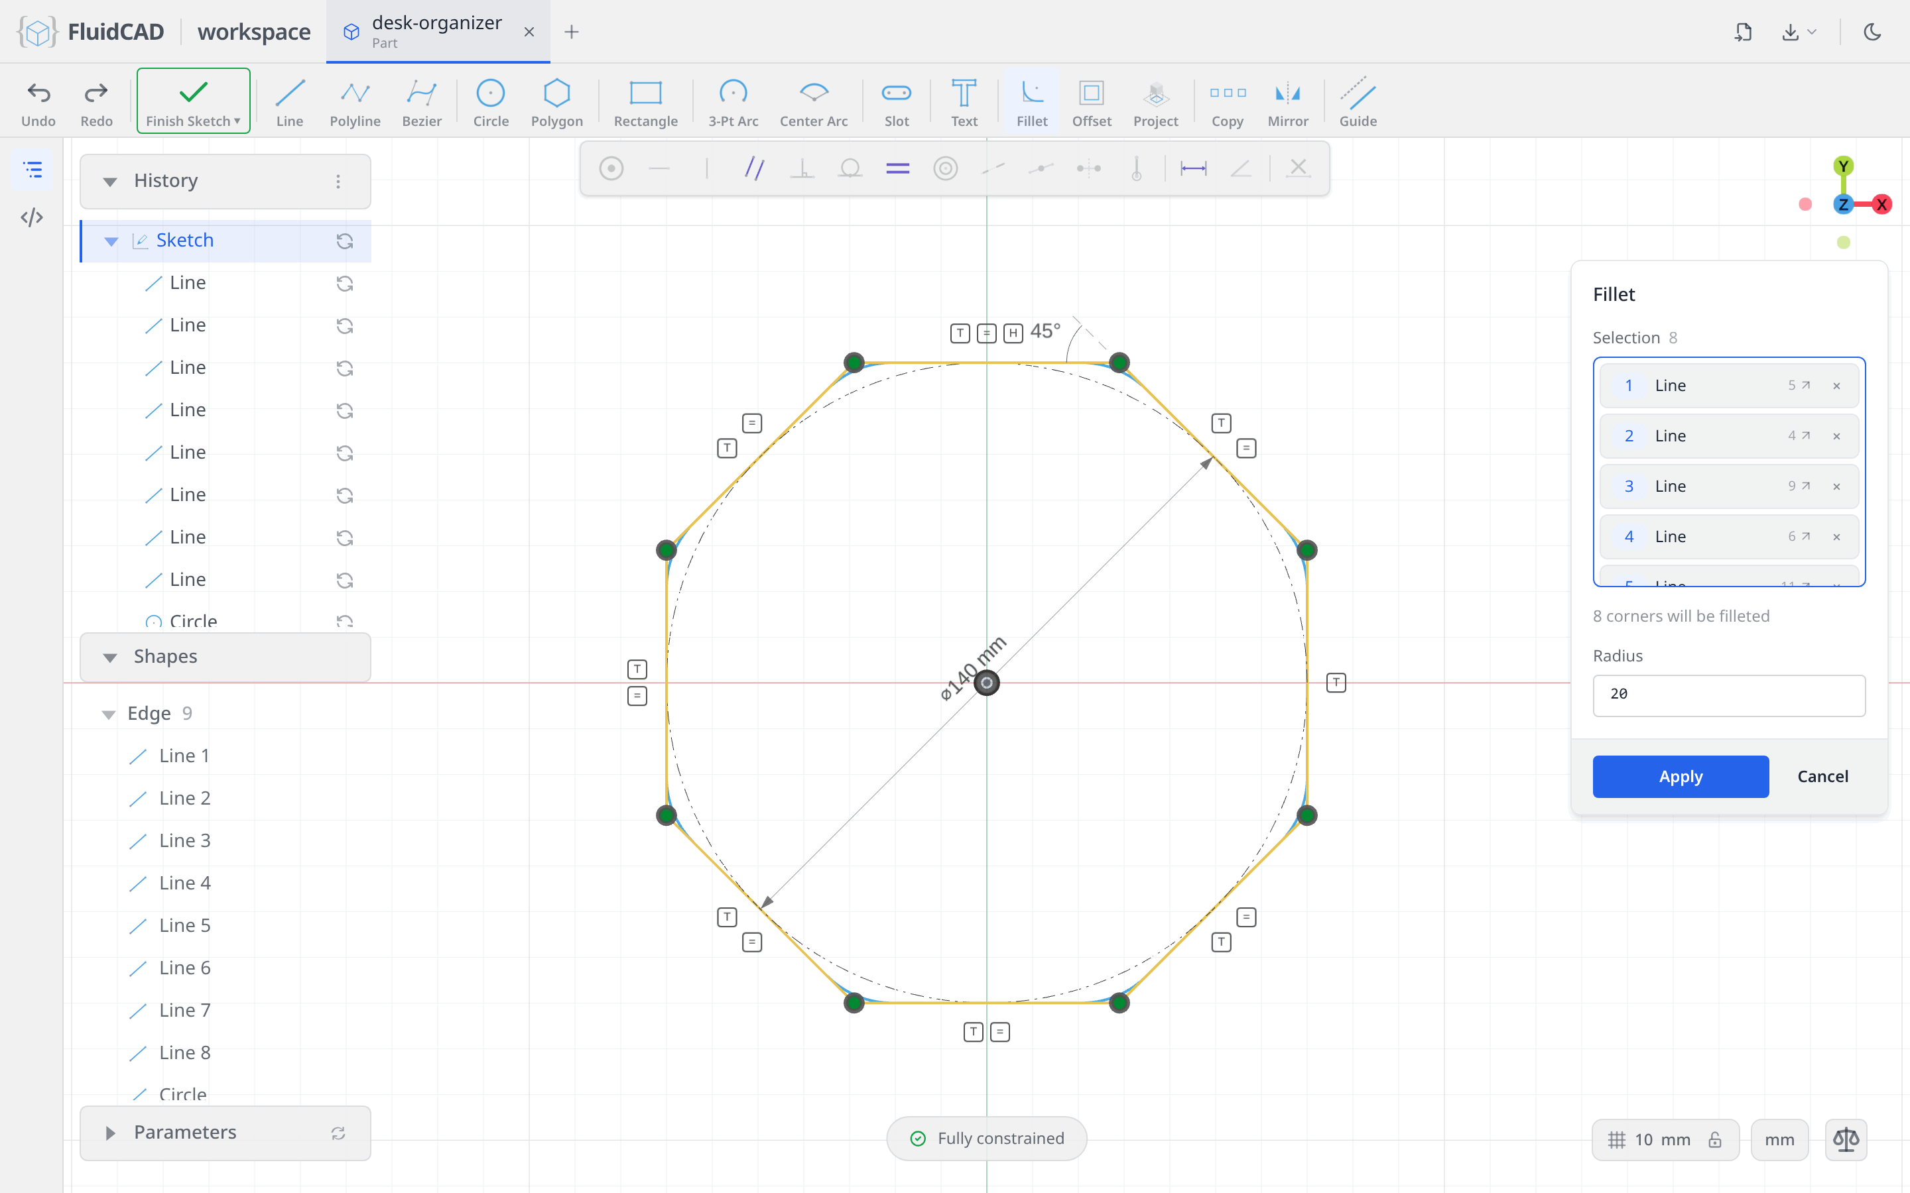Open the Offset tool
The width and height of the screenshot is (1910, 1193).
click(x=1091, y=103)
